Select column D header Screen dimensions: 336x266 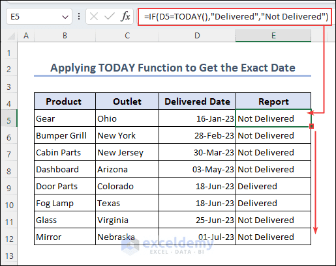(197, 36)
